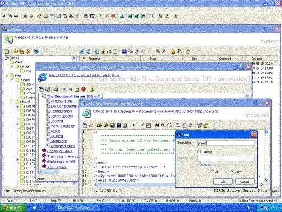Click the Help window URL address link

[84, 75]
